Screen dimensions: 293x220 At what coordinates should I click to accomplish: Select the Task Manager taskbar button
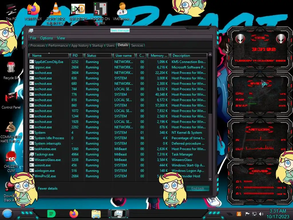click(118, 214)
